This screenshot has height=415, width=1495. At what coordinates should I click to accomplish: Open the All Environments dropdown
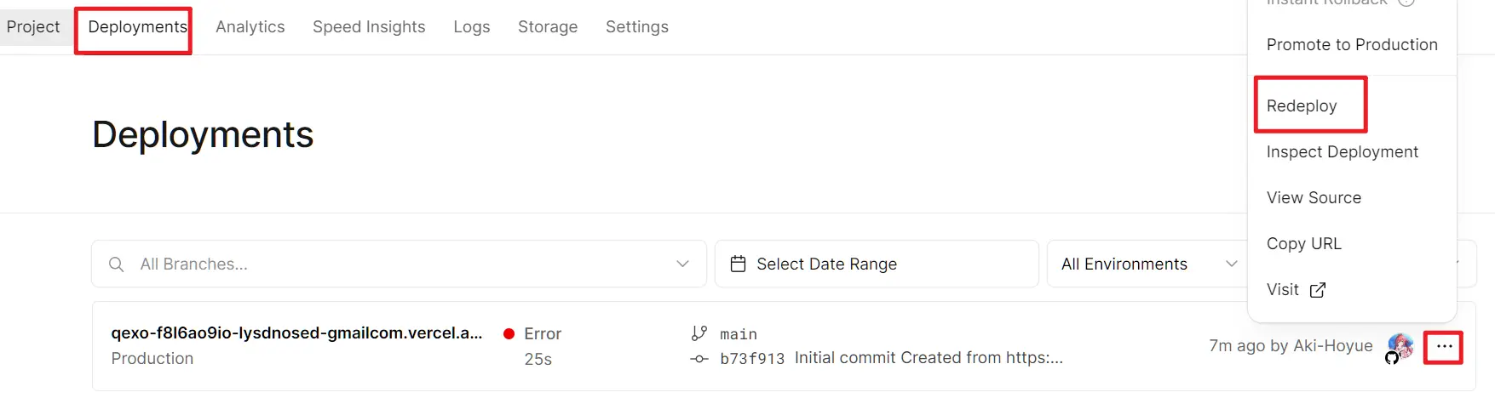coord(1148,264)
